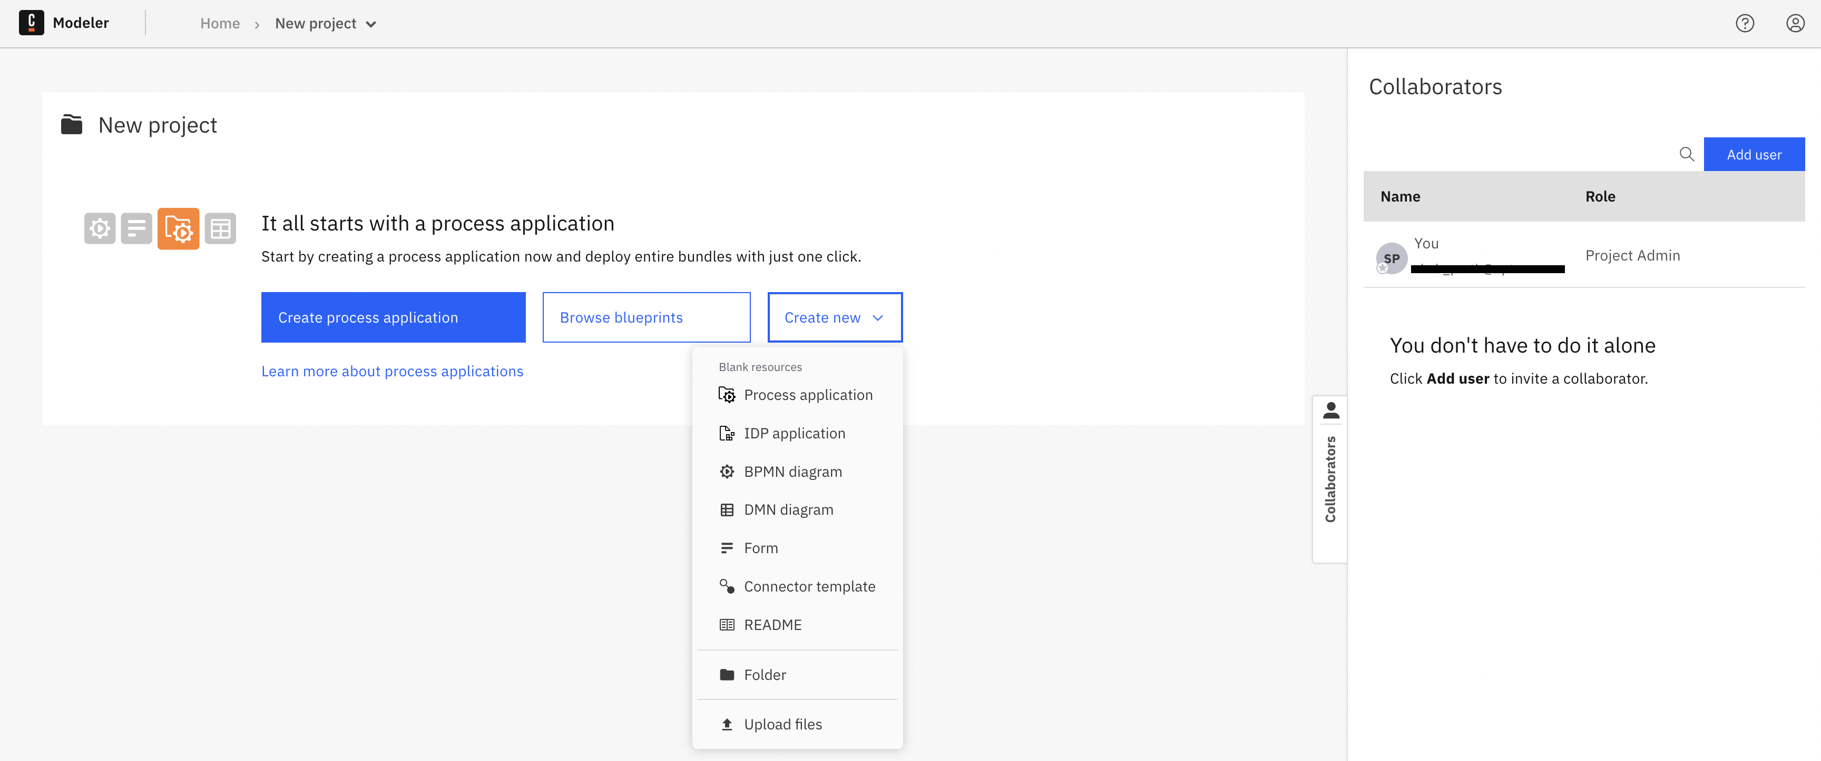Click the README document icon in the menu
This screenshot has height=761, width=1821.
point(726,625)
